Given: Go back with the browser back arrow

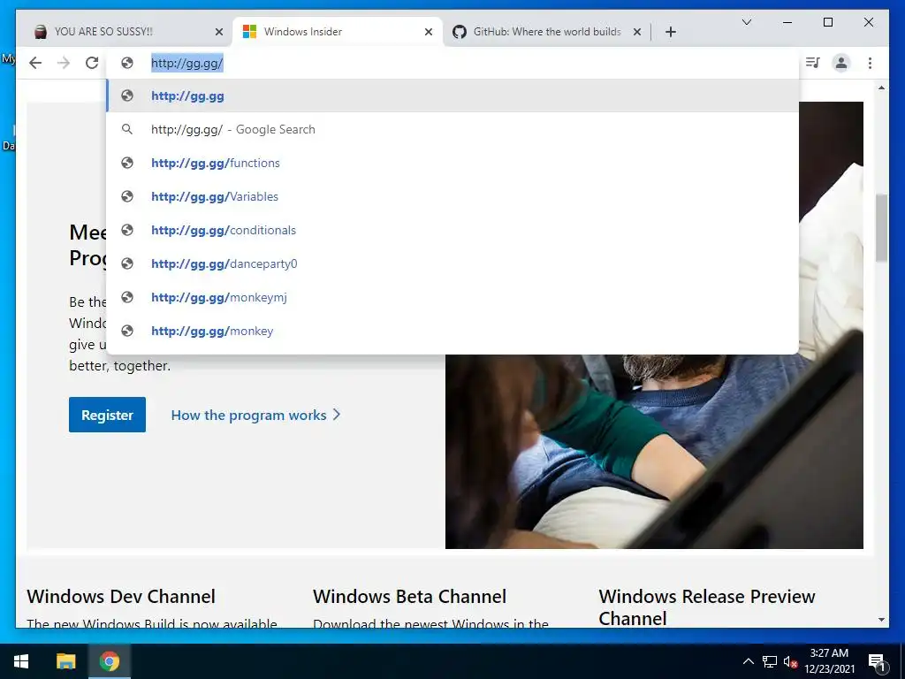Looking at the screenshot, I should point(35,63).
